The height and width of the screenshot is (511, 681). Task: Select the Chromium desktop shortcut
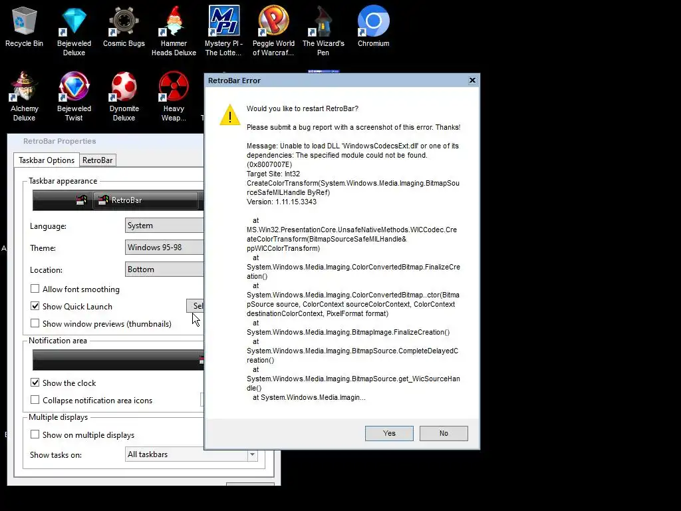click(374, 26)
